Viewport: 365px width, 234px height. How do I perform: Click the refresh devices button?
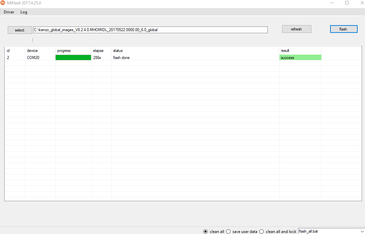tap(297, 29)
